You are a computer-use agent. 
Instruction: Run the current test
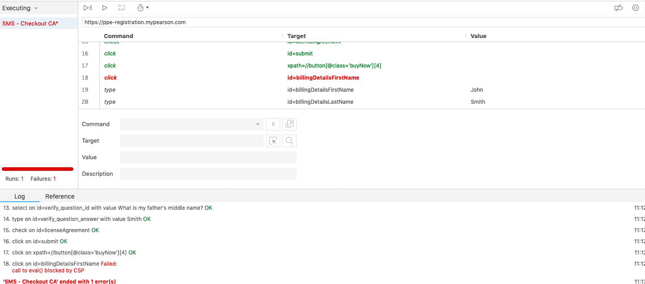point(105,8)
